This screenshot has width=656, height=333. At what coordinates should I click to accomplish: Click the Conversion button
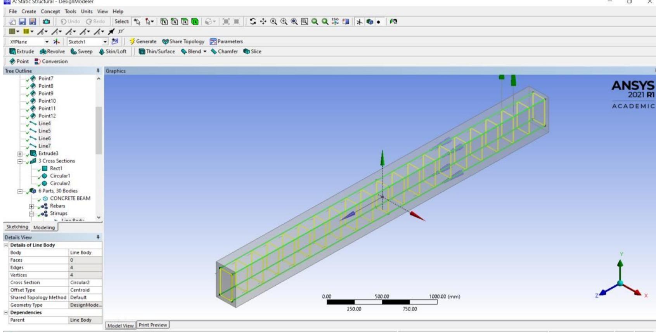[51, 61]
